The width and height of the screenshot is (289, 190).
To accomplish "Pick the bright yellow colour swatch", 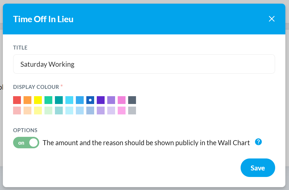I will coord(38,100).
